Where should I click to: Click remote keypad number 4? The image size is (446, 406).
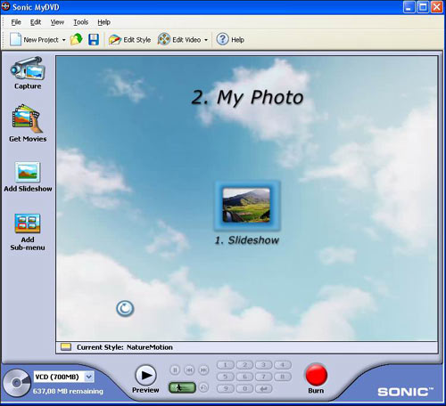tap(283, 365)
